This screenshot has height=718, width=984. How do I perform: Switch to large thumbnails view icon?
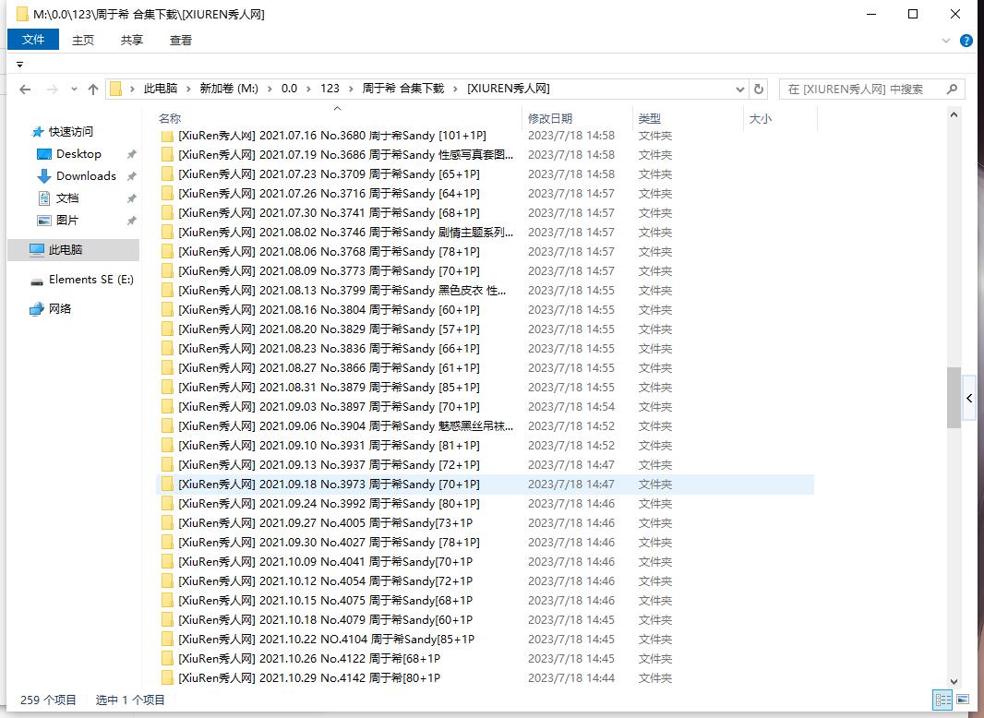[x=963, y=700]
